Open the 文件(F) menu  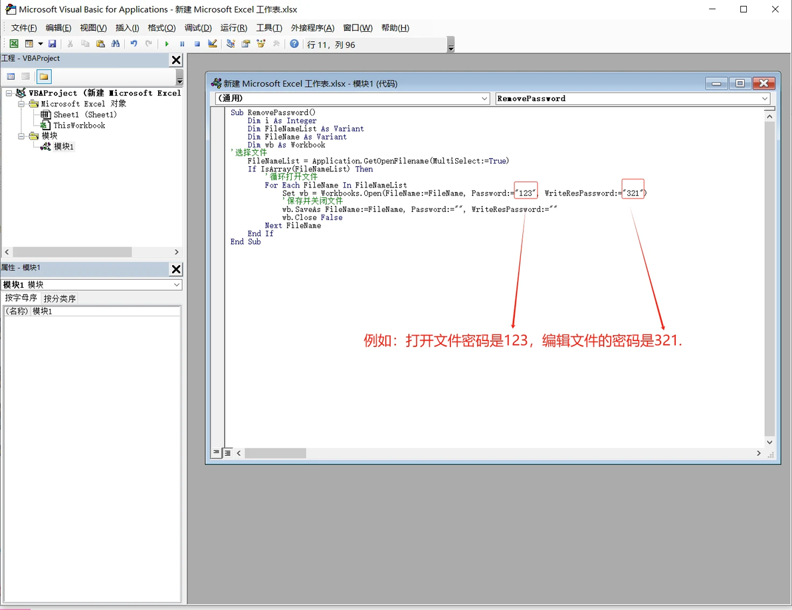24,28
